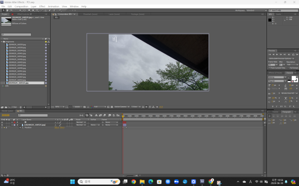This screenshot has height=186, width=299.
Task: Click the Character panel fill color swatch
Action: 294,78
